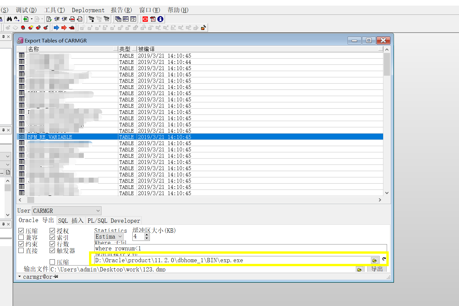Open the 调试(D) menu
The image size is (459, 306).
pyautogui.click(x=26, y=10)
